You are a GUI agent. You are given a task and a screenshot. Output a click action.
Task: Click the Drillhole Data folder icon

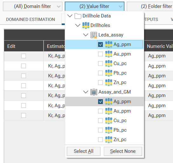[78, 16]
